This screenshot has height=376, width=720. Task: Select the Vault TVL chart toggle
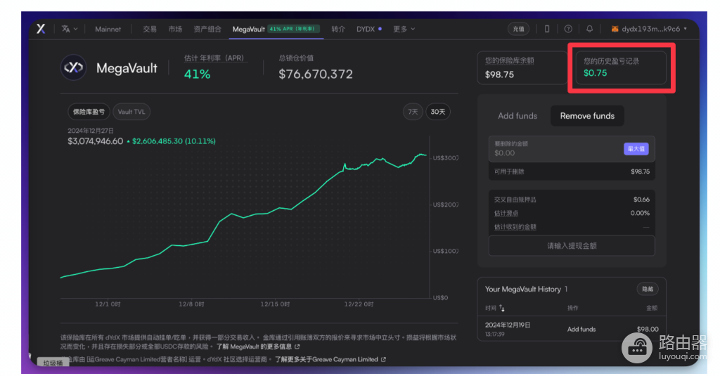click(x=131, y=112)
